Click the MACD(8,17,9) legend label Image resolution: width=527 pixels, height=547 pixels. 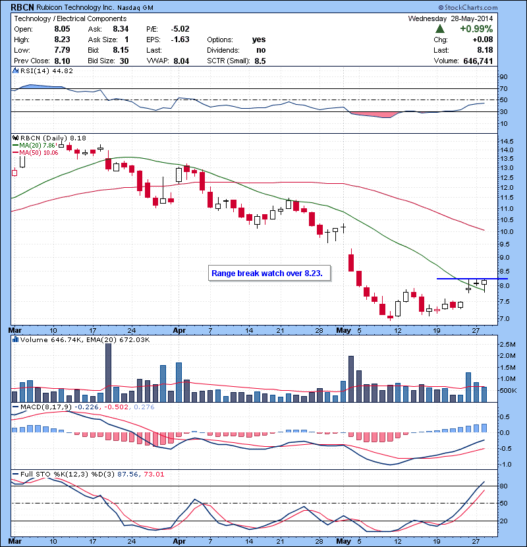47,407
